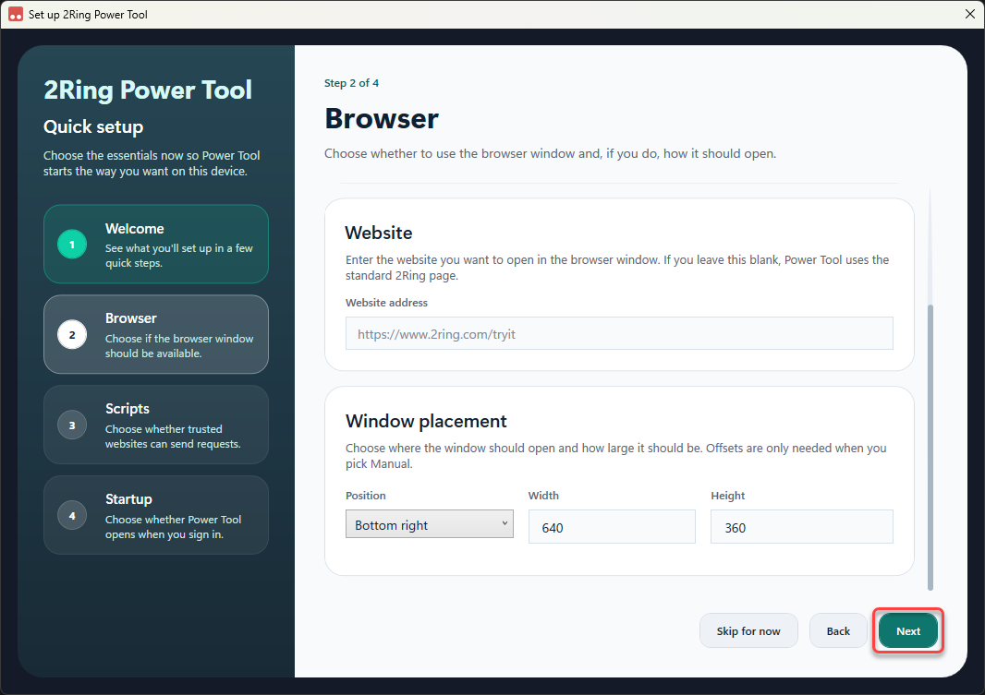The height and width of the screenshot is (695, 985).
Task: Click the Window placement heading
Action: point(426,421)
